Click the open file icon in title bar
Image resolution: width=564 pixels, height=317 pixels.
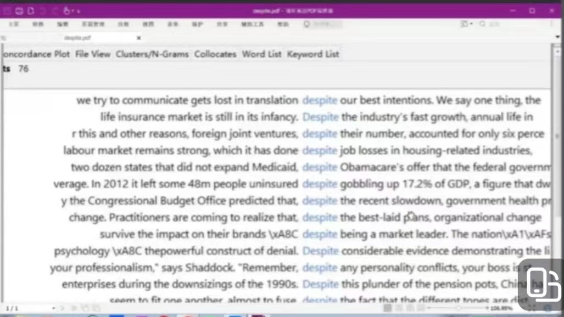[19, 10]
